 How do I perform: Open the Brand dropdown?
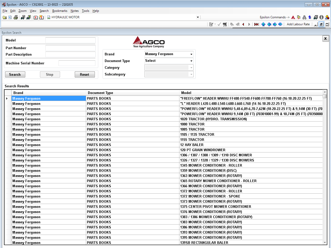(191, 54)
